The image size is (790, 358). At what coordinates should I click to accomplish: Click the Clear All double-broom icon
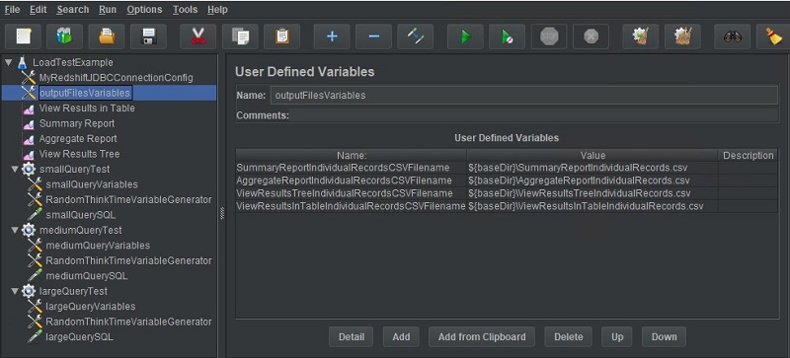pos(682,36)
